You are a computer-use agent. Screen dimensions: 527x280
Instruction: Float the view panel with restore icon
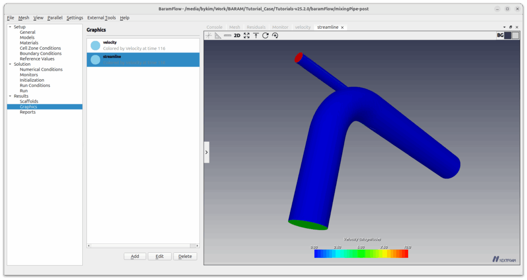511,27
